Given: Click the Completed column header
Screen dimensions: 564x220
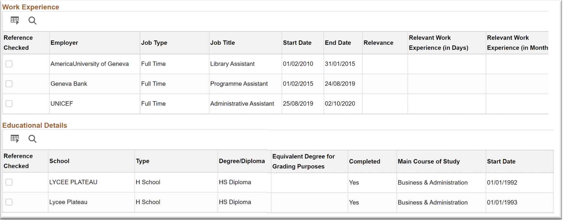Looking at the screenshot, I should click(x=364, y=161).
